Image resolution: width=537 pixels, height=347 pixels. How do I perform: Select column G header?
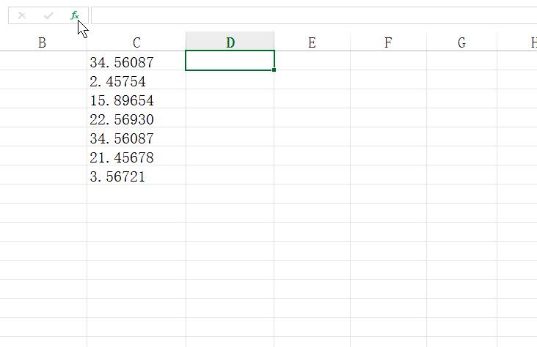coord(461,42)
